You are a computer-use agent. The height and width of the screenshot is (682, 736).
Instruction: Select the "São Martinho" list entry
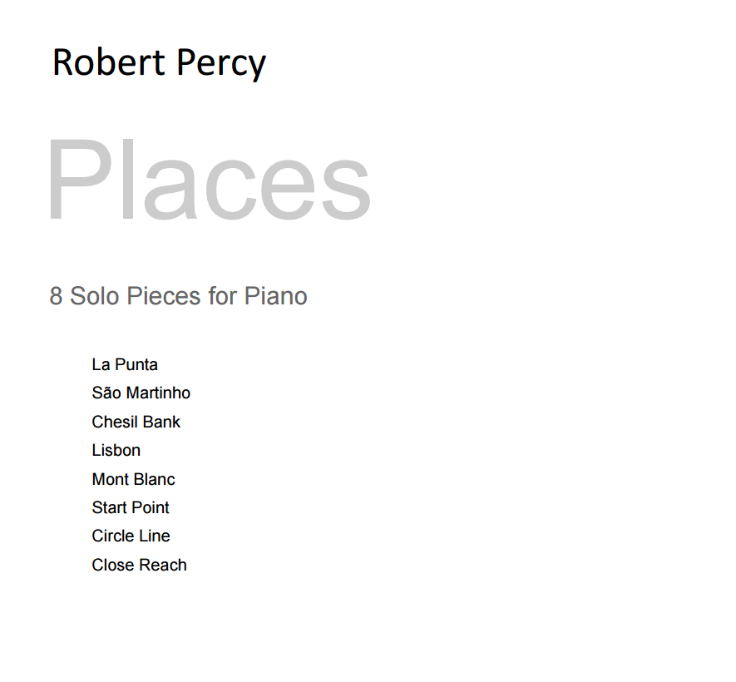point(141,393)
